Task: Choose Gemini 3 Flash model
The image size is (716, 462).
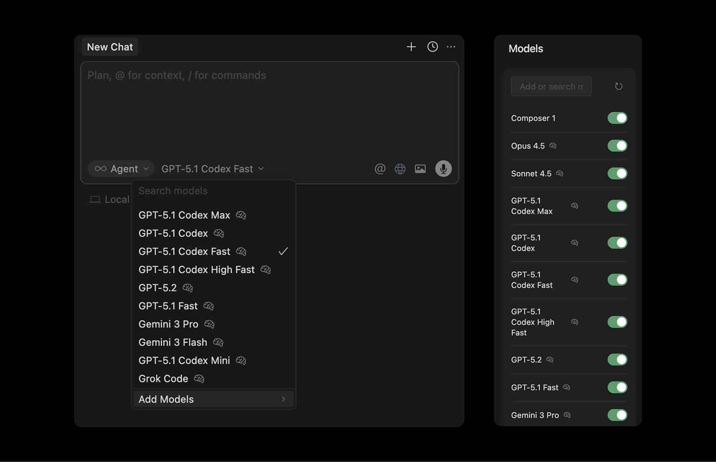Action: click(213, 342)
